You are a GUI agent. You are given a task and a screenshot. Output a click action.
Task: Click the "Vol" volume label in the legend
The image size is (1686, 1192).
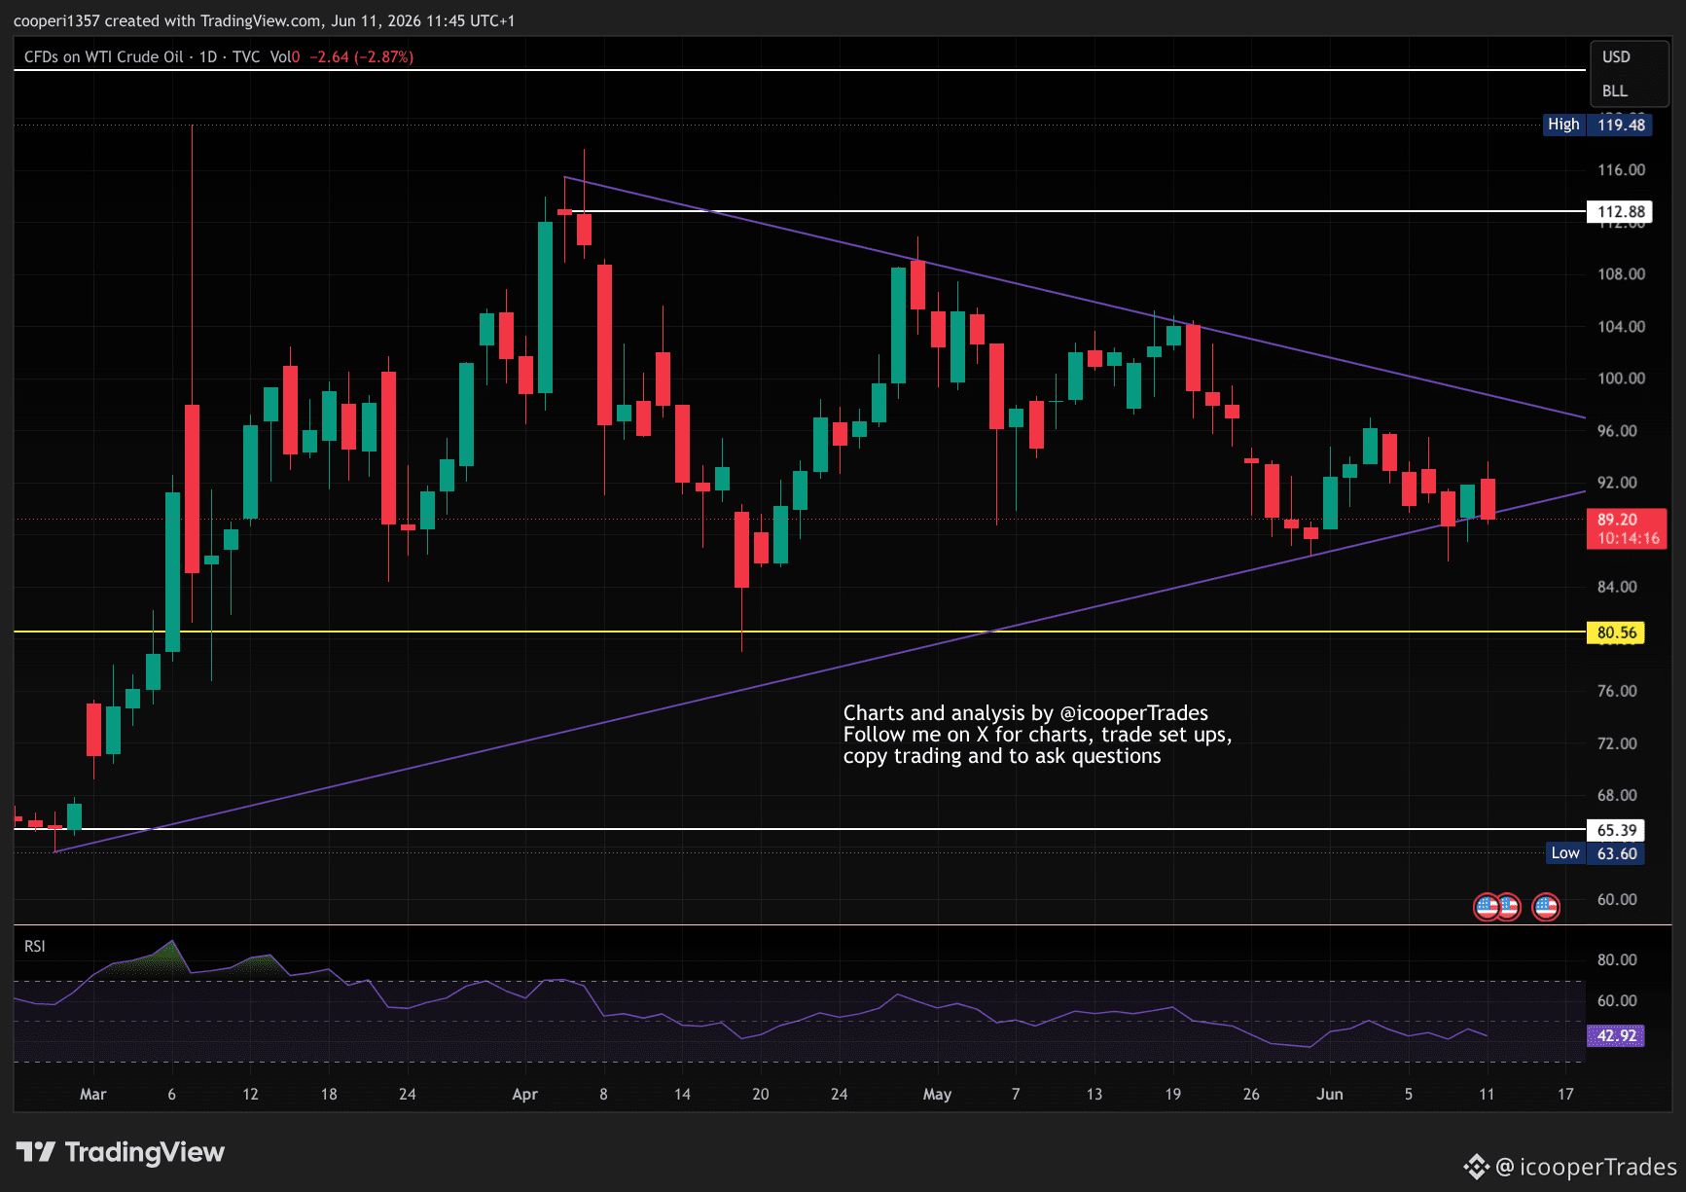click(x=281, y=56)
